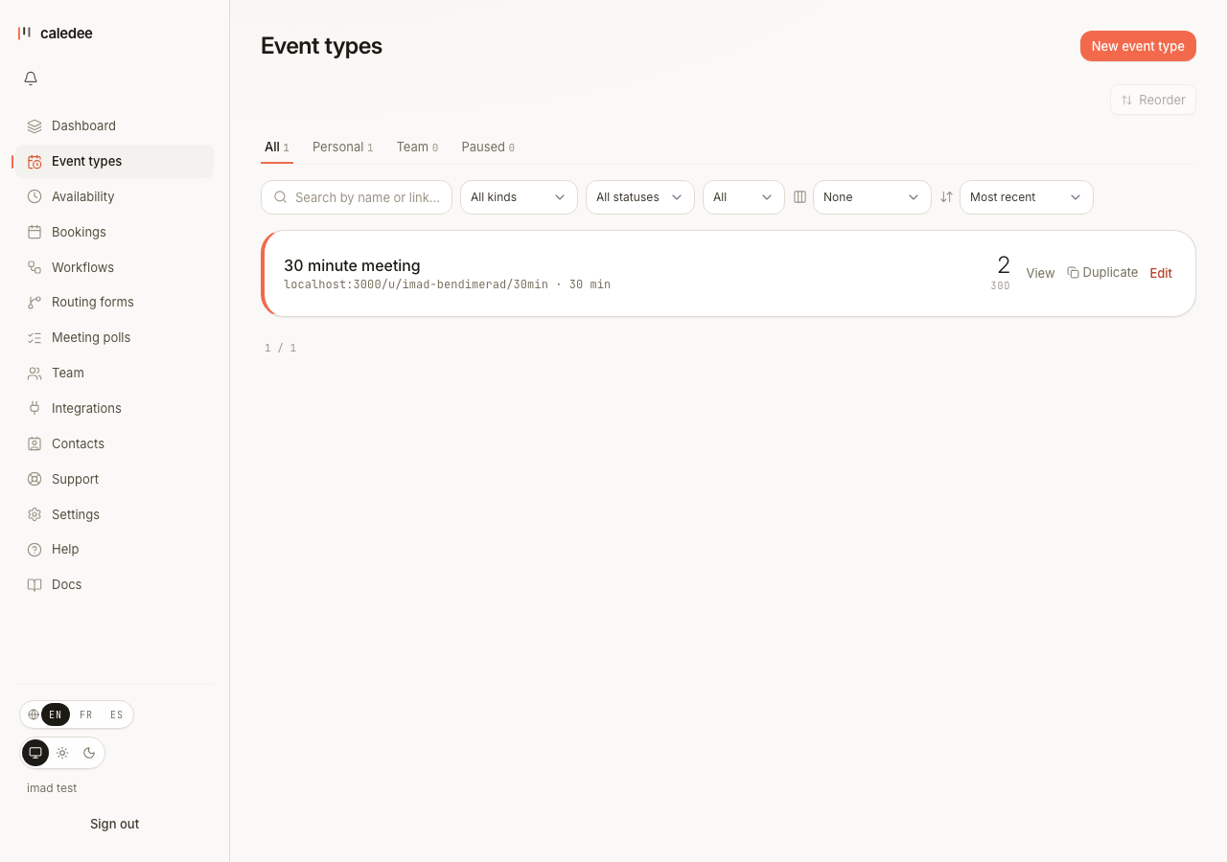Click the globe language icon
The width and height of the screenshot is (1227, 862).
click(x=34, y=715)
